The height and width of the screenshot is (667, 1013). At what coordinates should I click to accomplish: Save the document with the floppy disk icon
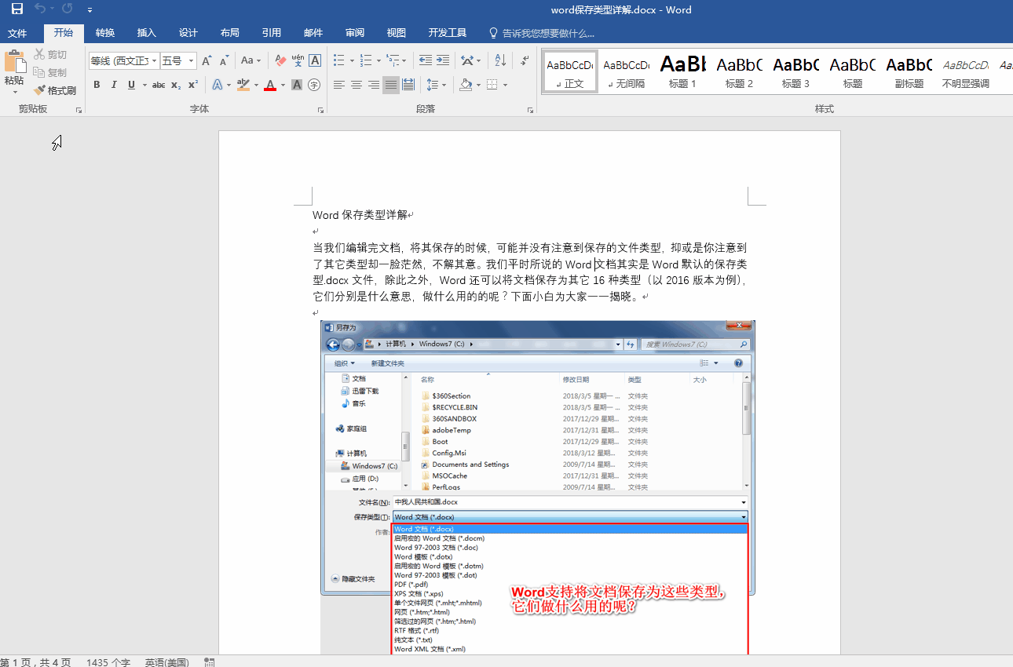(x=17, y=9)
